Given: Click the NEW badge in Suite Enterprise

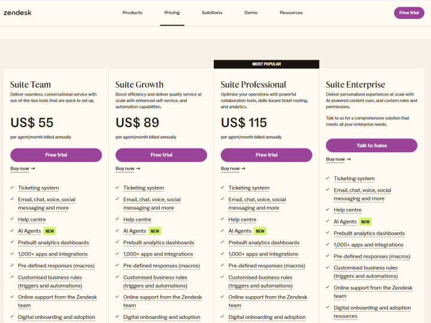Looking at the screenshot, I should 365,222.
